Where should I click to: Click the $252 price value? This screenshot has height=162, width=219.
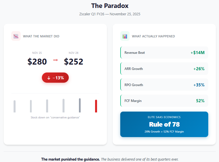click(x=74, y=62)
